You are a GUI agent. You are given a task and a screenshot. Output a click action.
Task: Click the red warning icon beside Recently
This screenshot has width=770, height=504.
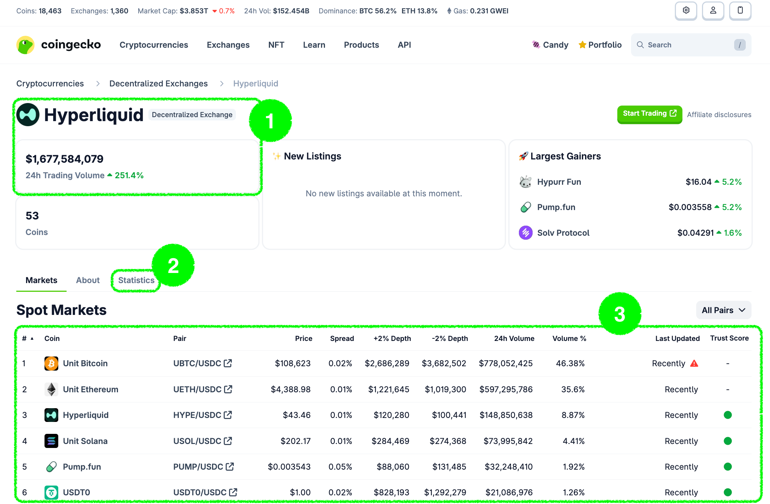pyautogui.click(x=694, y=363)
